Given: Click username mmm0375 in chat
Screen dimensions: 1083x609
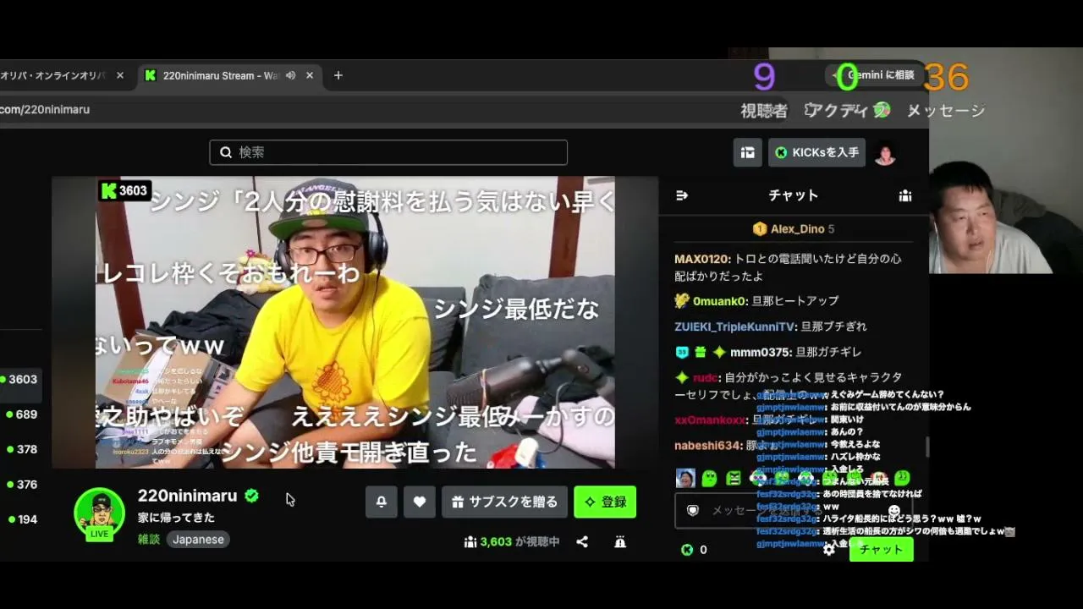Looking at the screenshot, I should [760, 352].
